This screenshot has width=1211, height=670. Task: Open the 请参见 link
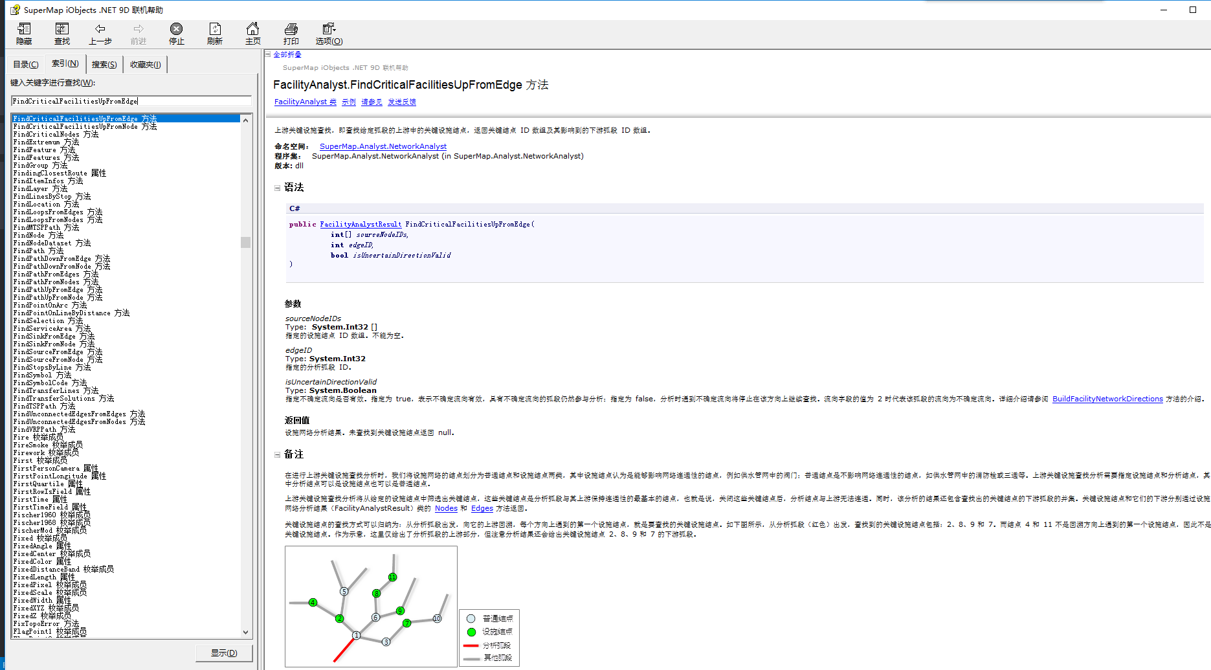(372, 102)
